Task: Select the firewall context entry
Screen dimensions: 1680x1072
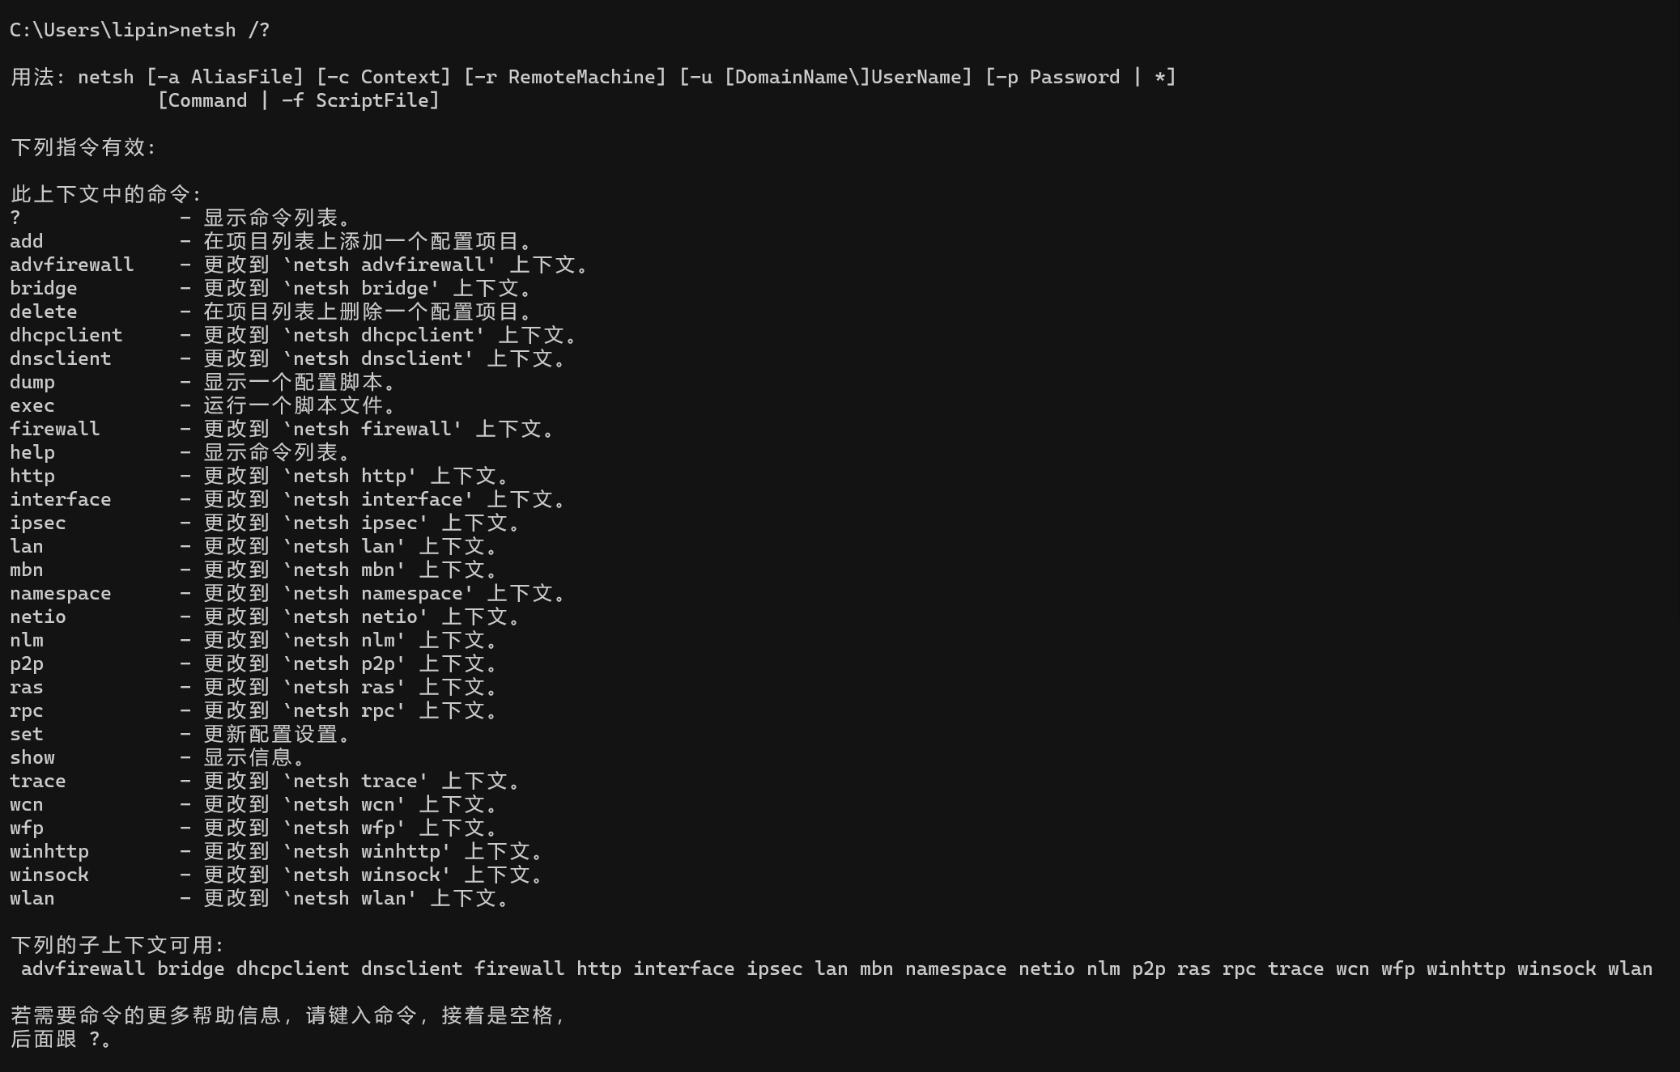Action: tap(55, 430)
